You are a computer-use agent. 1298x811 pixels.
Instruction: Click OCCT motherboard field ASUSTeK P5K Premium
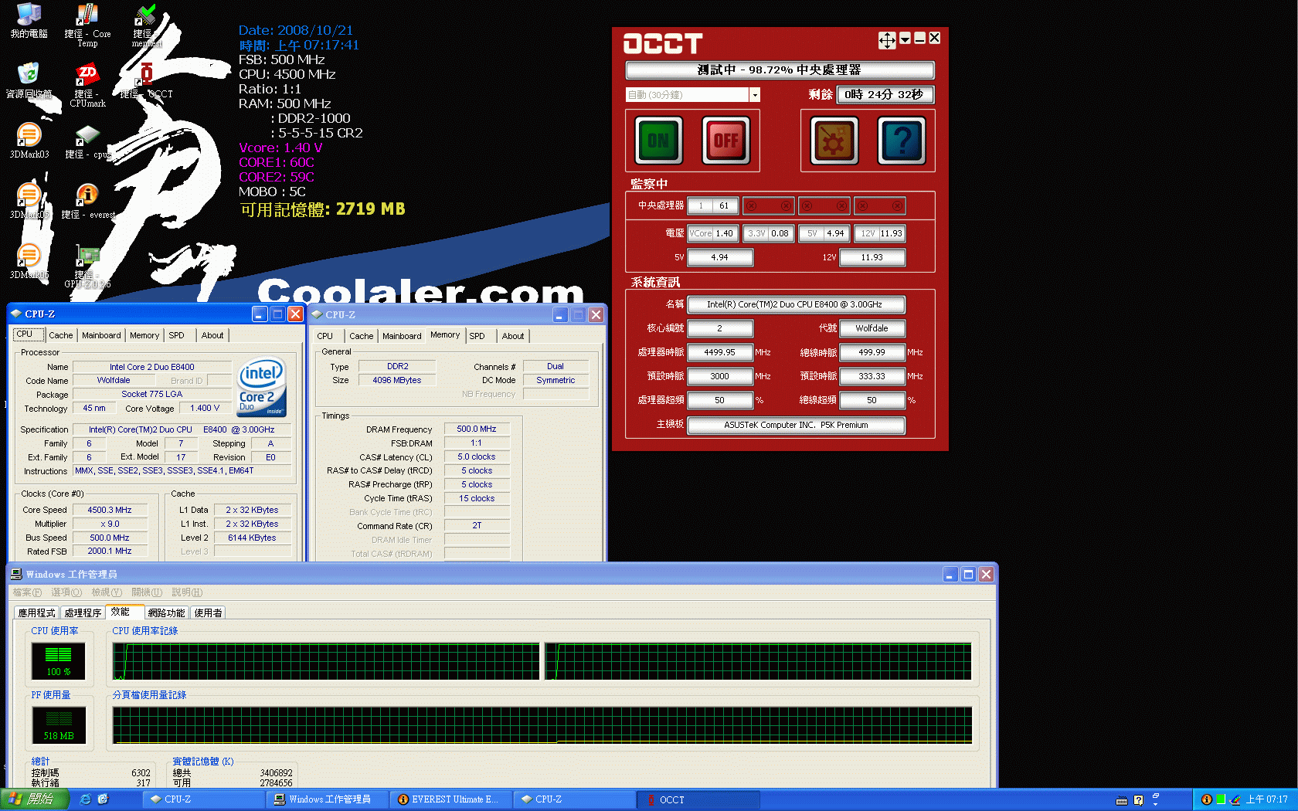tap(796, 425)
